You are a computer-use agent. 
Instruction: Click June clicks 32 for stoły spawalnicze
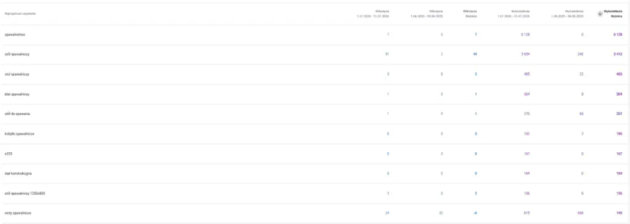click(441, 213)
